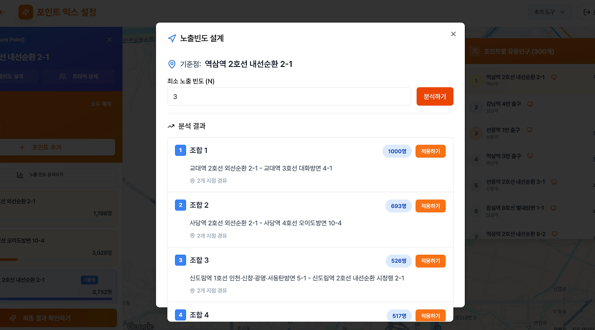
Task: Click the people icon on the 트래픽 상세 button
Action: point(62,77)
